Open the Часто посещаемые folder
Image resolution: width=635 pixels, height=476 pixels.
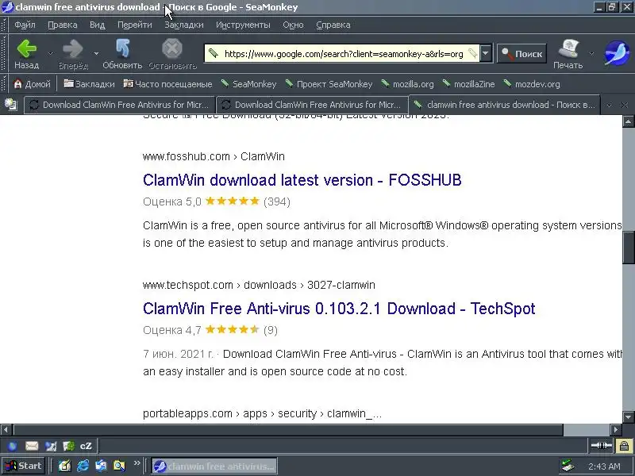[x=167, y=84]
